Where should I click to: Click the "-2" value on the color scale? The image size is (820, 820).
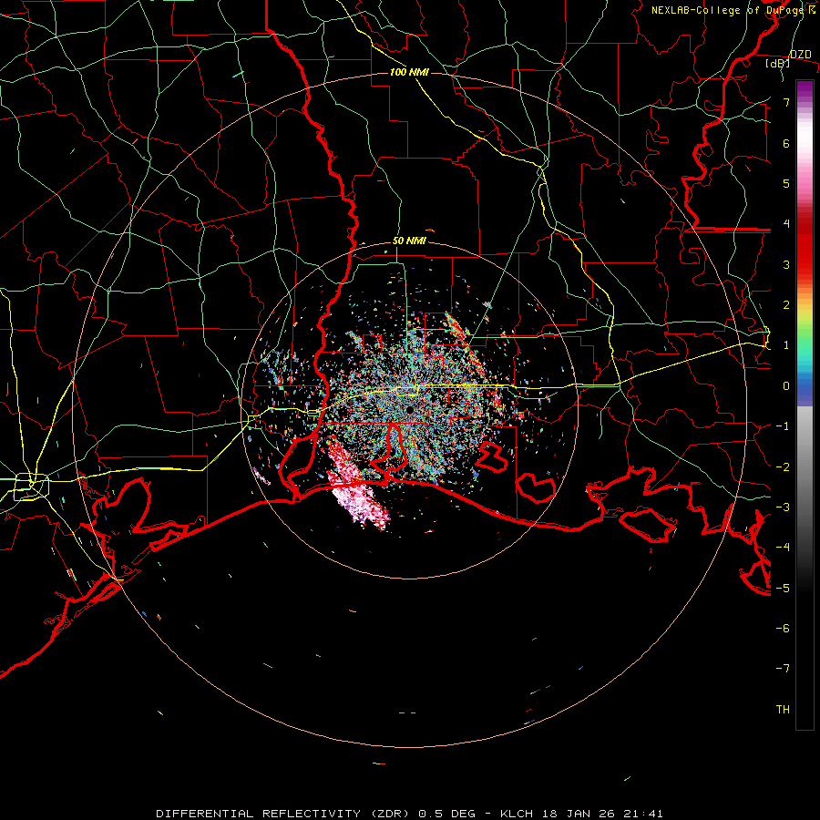783,467
